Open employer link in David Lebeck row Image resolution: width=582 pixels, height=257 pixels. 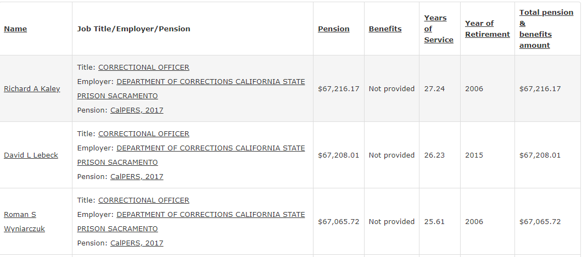(x=191, y=155)
